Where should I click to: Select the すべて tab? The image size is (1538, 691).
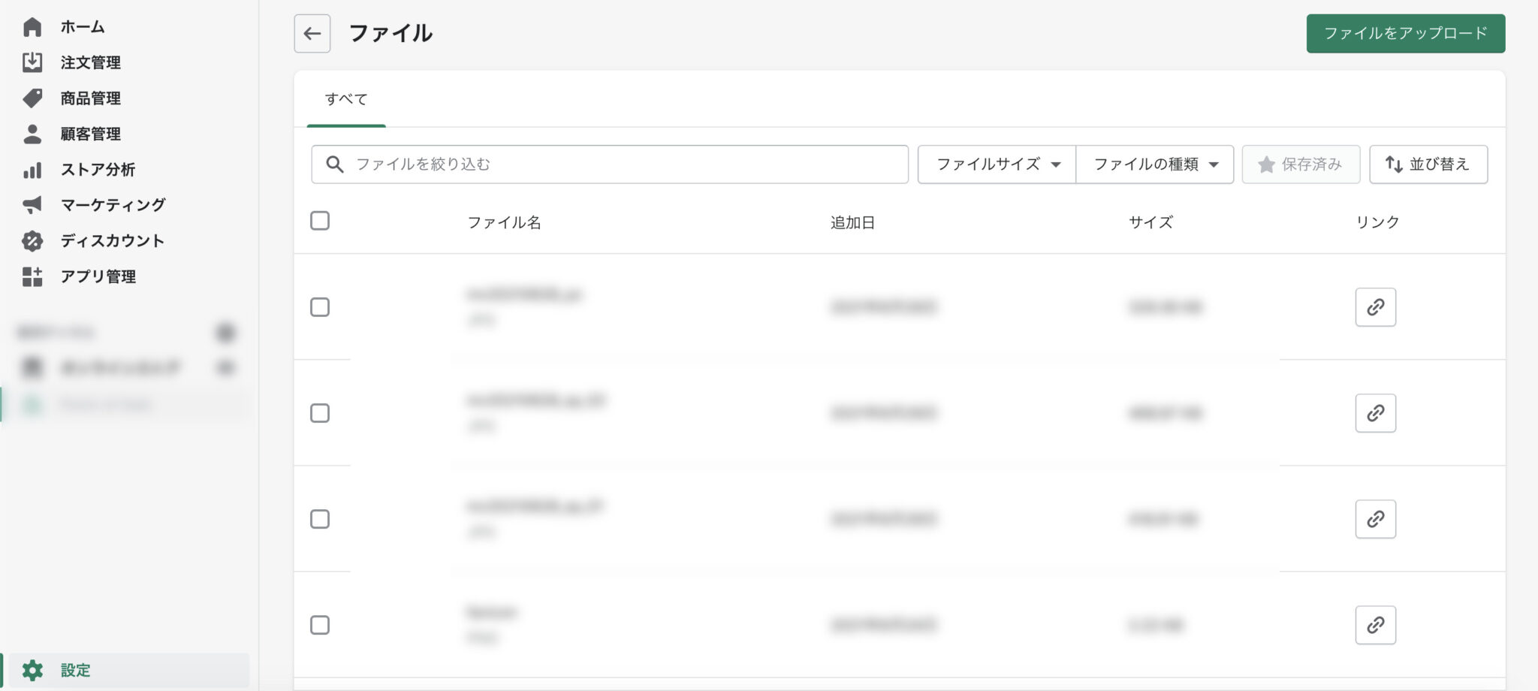pos(346,99)
